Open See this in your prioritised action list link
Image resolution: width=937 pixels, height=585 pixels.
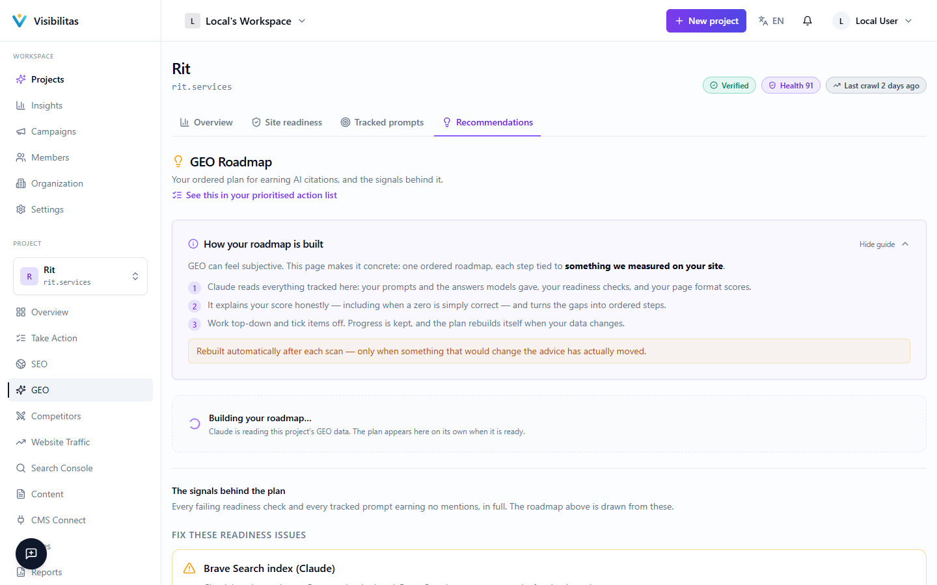pos(254,195)
